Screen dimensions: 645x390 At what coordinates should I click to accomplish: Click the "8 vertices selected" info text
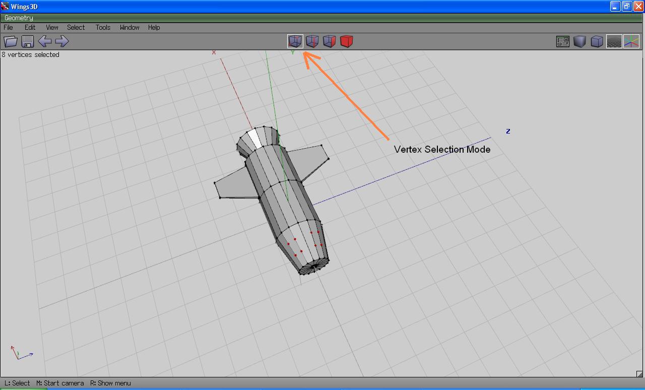31,54
